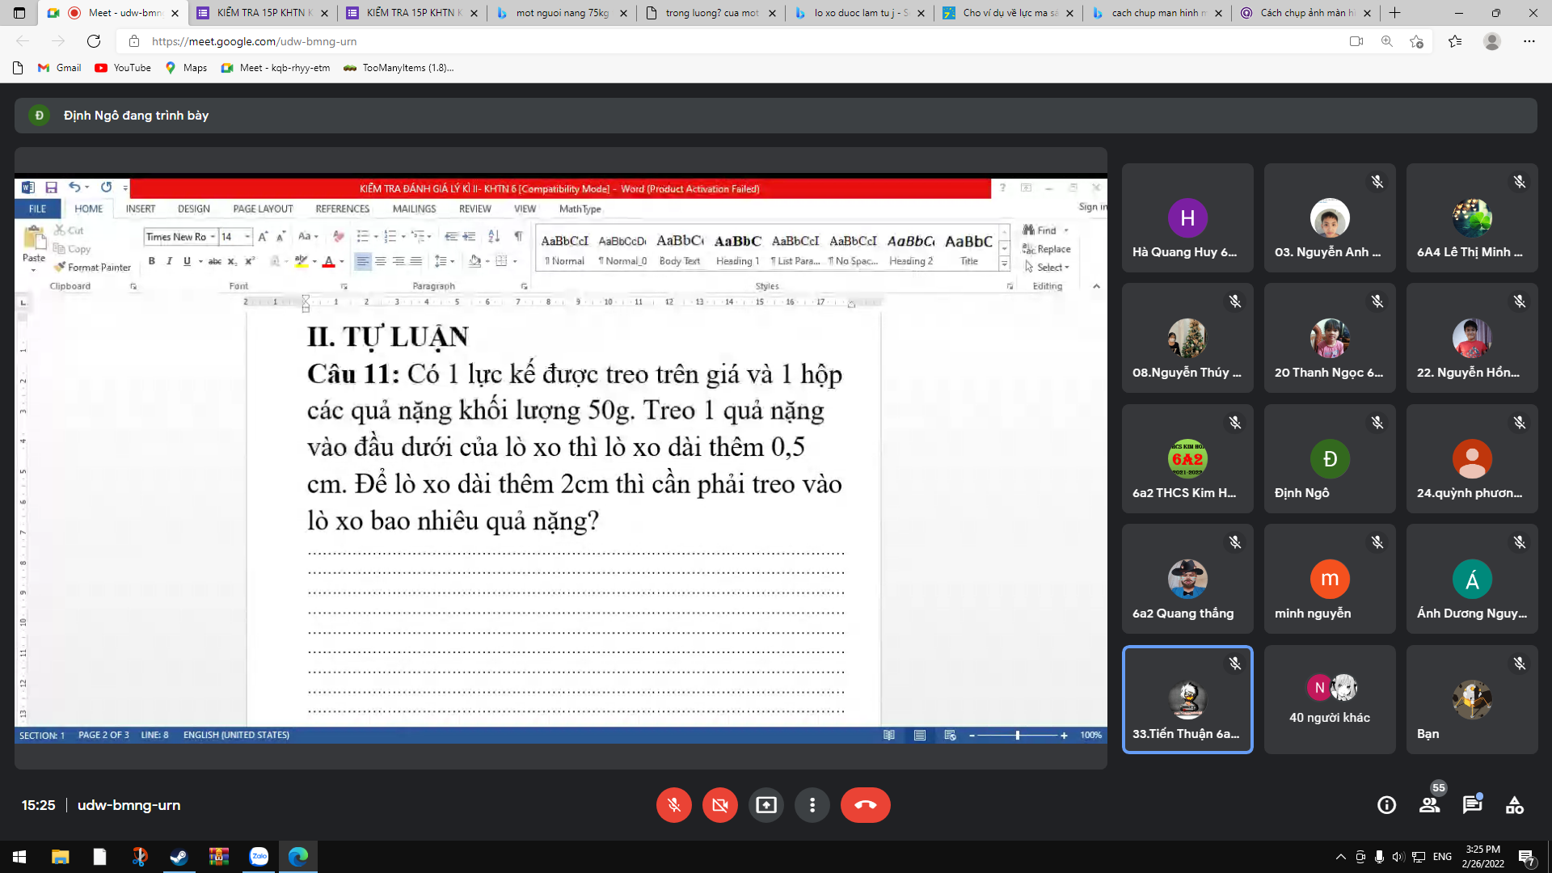This screenshot has width=1552, height=873.
Task: Open browser settings and more menu
Action: (x=1529, y=41)
